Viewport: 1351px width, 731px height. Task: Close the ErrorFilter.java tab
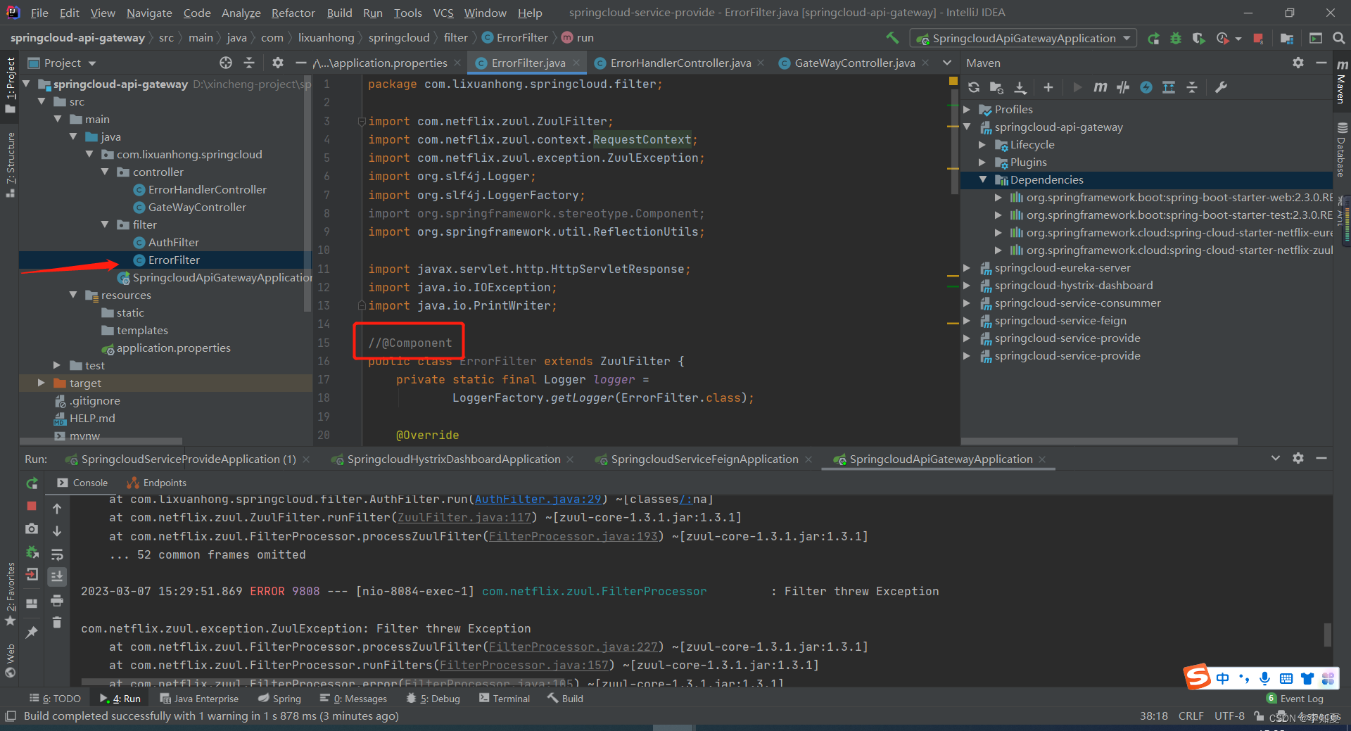tap(576, 63)
